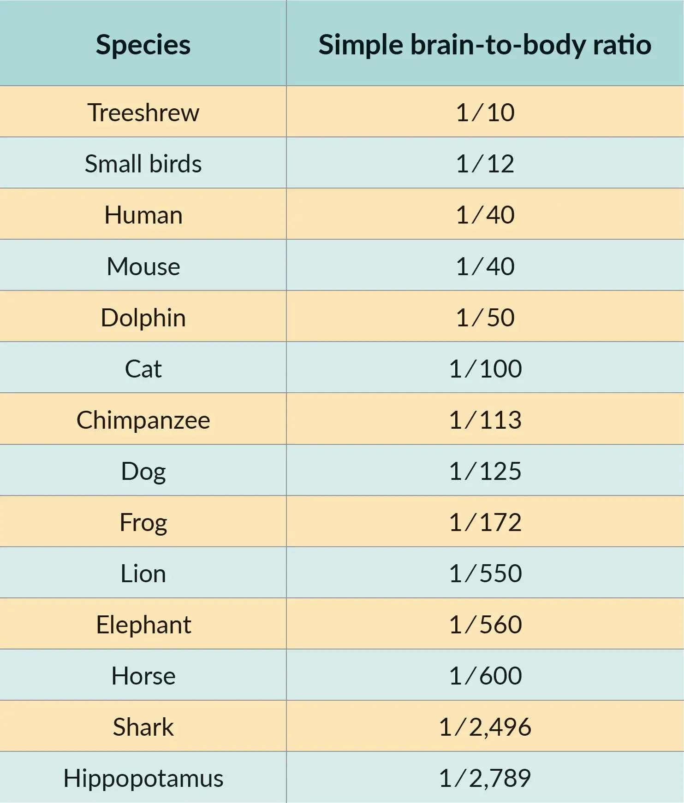Select the Treeshrew species cell
Viewport: 684px width, 803px height.
(143, 112)
